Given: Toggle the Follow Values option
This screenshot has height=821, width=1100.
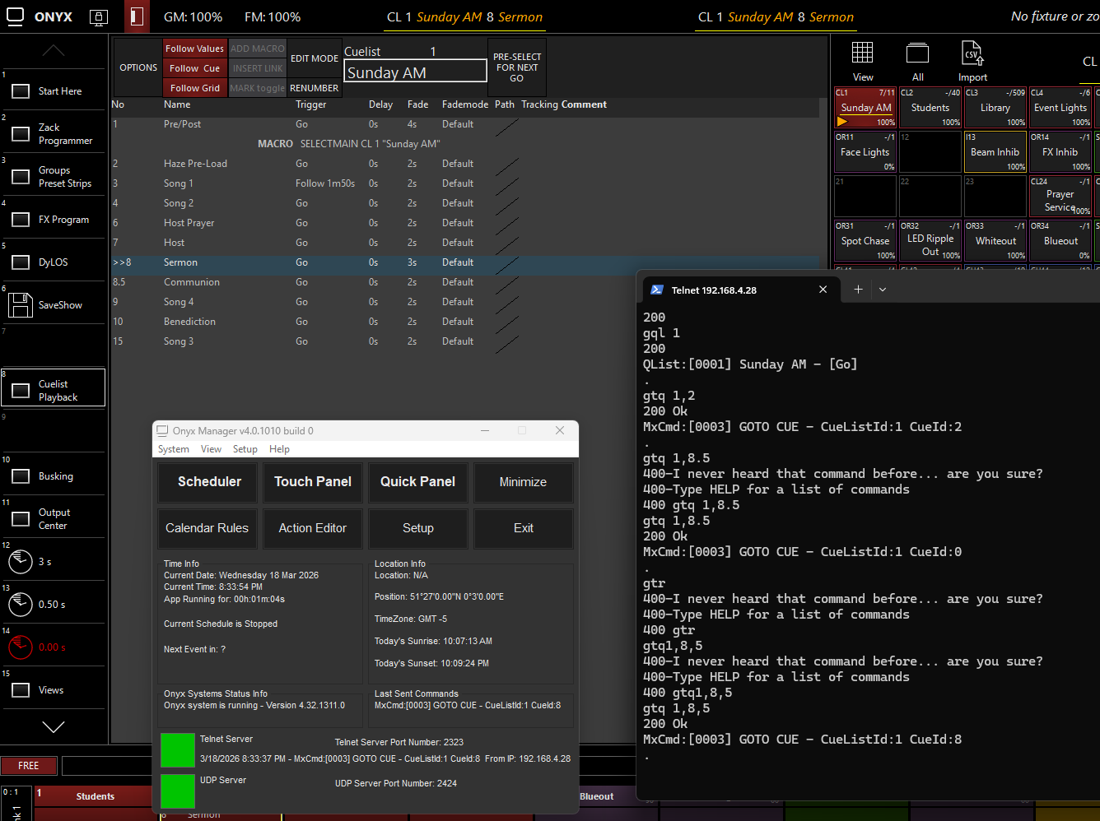Looking at the screenshot, I should 194,49.
